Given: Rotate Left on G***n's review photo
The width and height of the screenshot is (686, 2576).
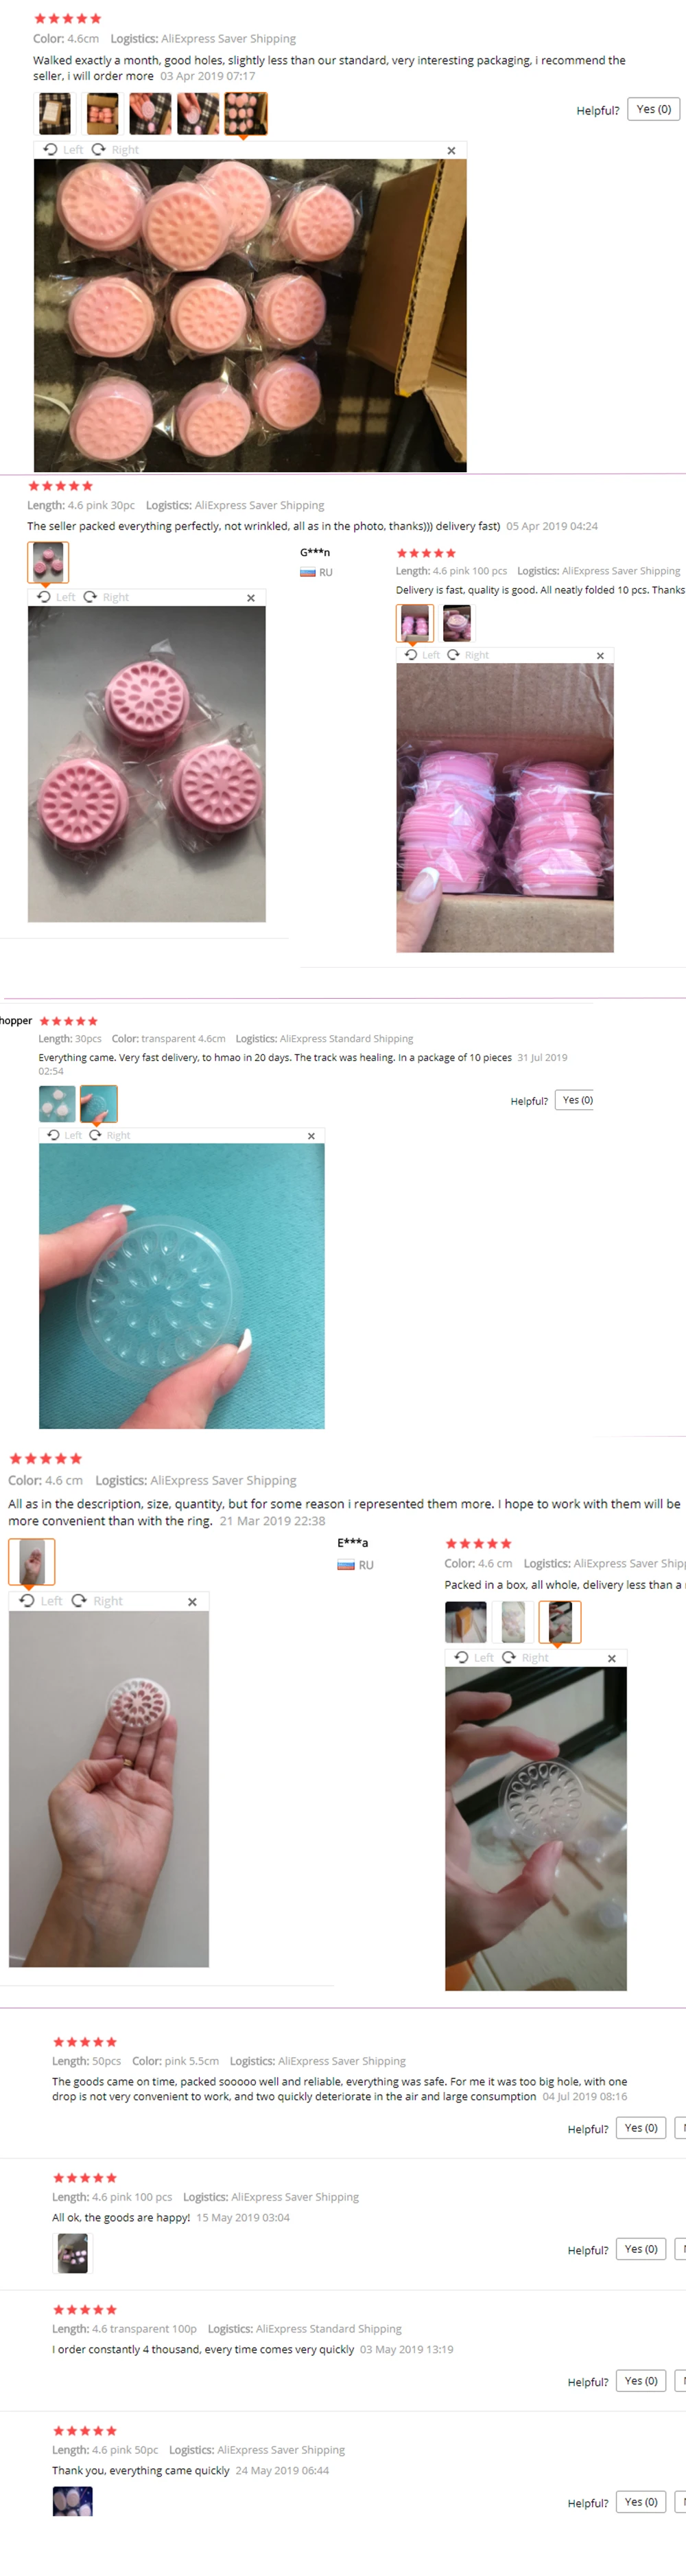Looking at the screenshot, I should pos(422,655).
